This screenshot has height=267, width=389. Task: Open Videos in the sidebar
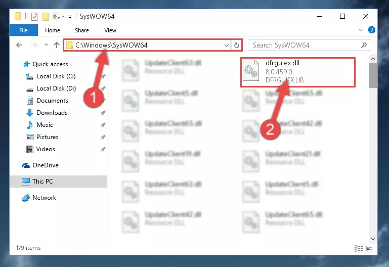click(x=46, y=149)
